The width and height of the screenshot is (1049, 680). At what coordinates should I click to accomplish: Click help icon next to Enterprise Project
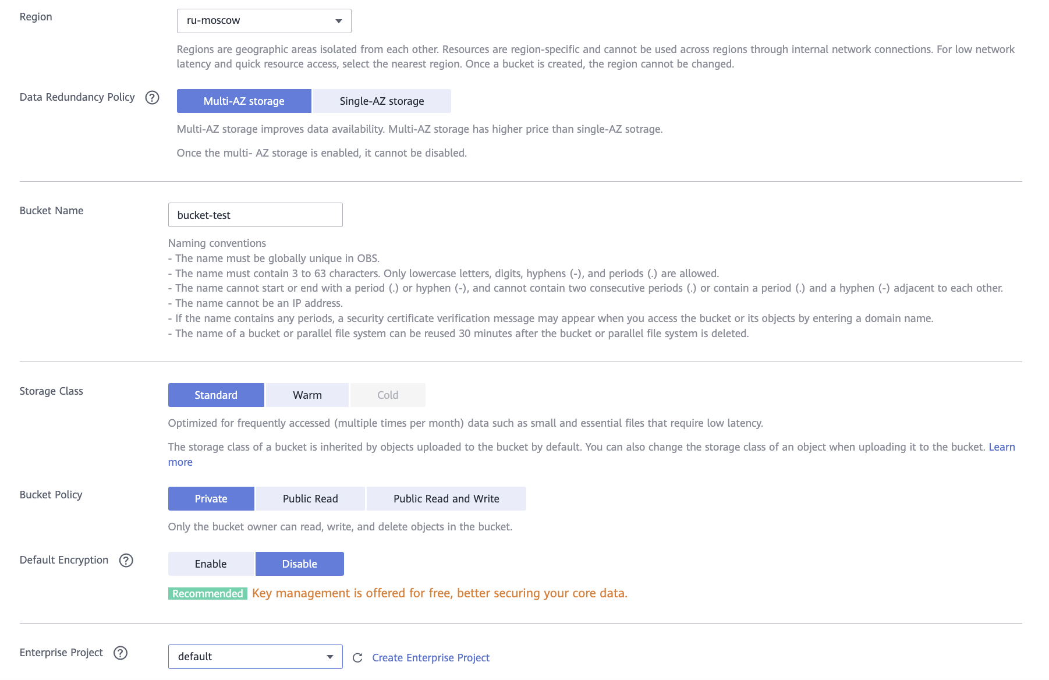(x=121, y=653)
